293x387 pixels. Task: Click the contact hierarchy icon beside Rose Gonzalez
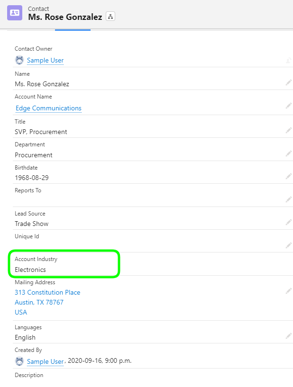[110, 16]
